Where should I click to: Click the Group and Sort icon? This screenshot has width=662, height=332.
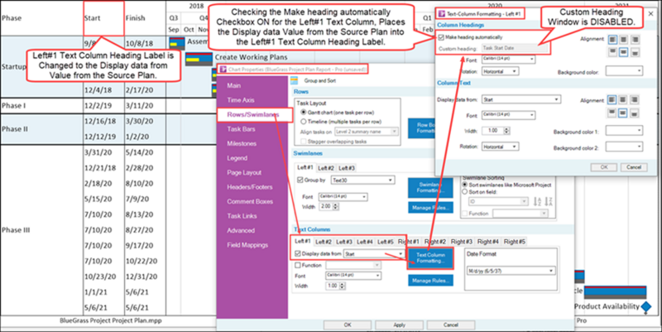coord(295,80)
